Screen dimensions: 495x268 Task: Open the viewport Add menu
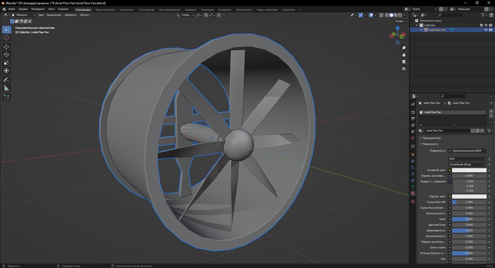pos(71,15)
